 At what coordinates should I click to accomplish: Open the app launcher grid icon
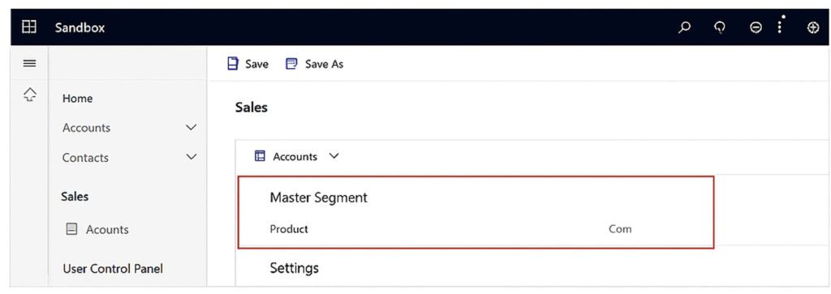click(x=29, y=28)
